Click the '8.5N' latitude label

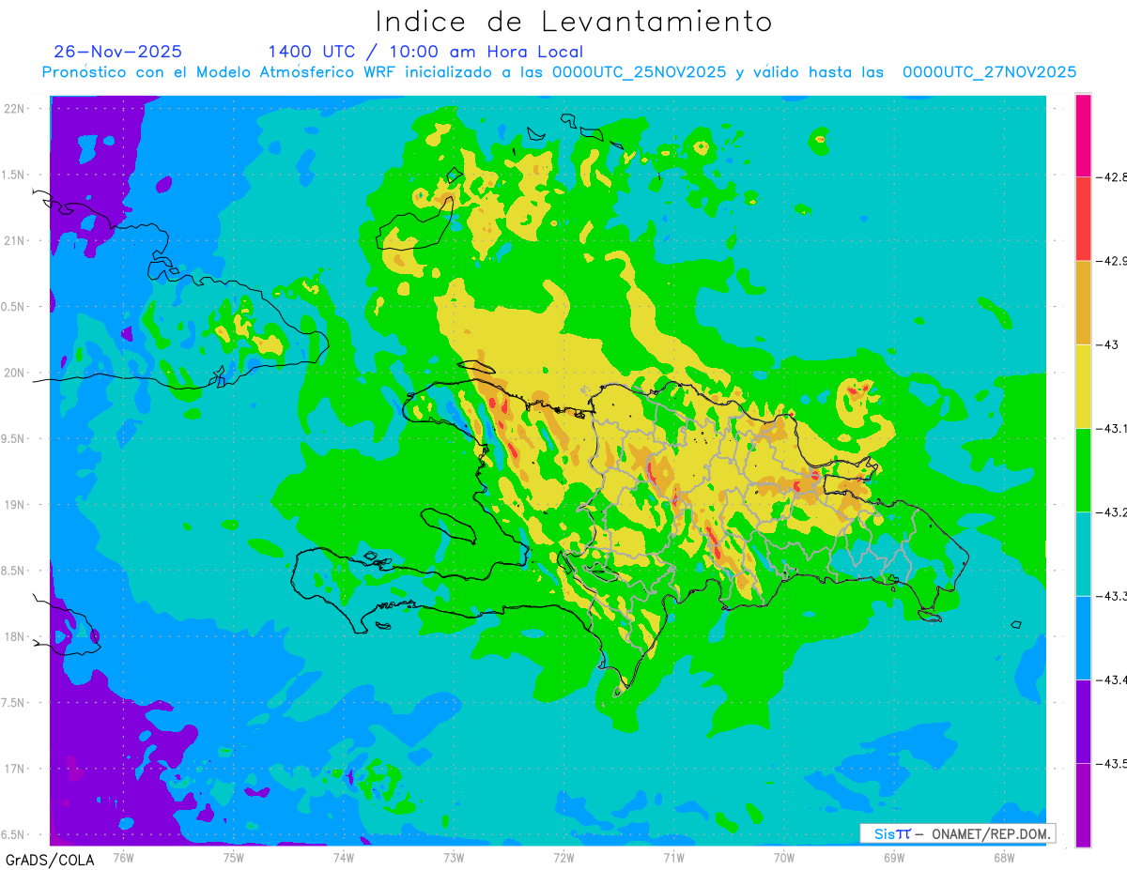(x=14, y=571)
